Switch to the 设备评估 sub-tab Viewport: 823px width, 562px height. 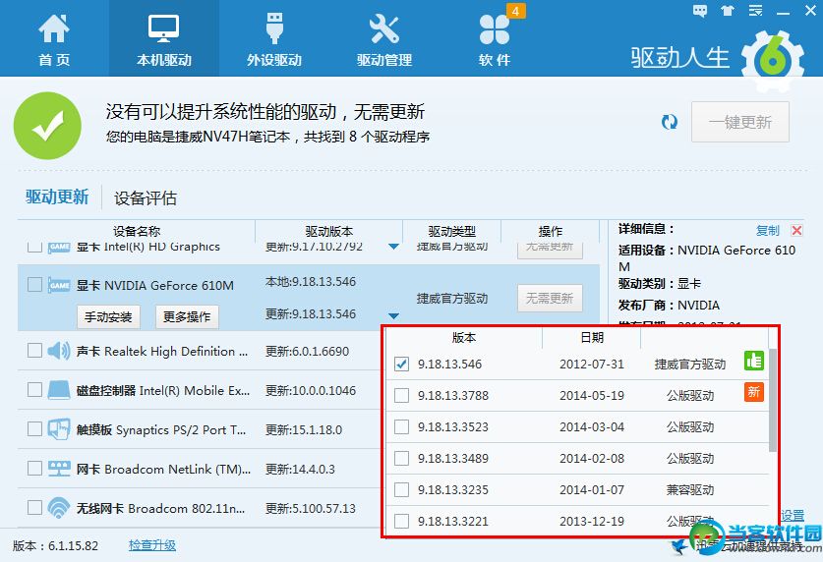click(146, 198)
